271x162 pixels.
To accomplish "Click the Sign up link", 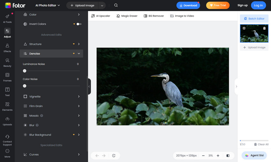I will 243,5.
